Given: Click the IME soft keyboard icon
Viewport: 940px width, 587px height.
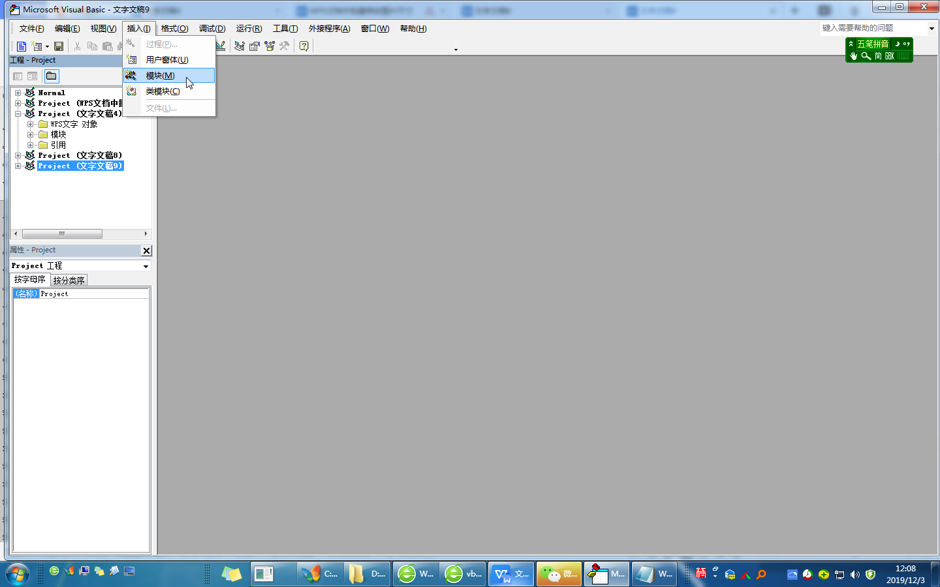Looking at the screenshot, I should coord(903,56).
